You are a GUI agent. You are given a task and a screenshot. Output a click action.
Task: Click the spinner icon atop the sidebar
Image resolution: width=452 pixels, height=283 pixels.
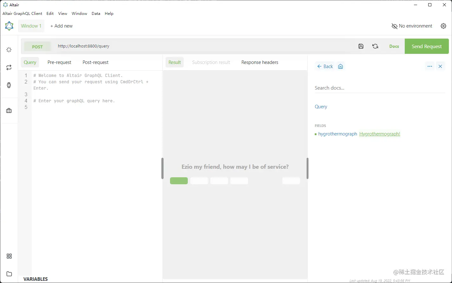9,49
